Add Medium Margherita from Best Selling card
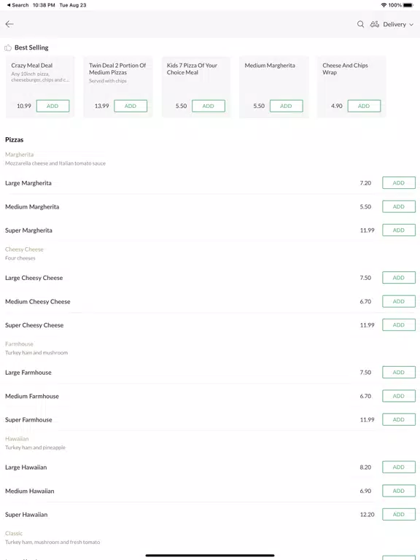Viewport: 420px width, 560px height. 286,106
